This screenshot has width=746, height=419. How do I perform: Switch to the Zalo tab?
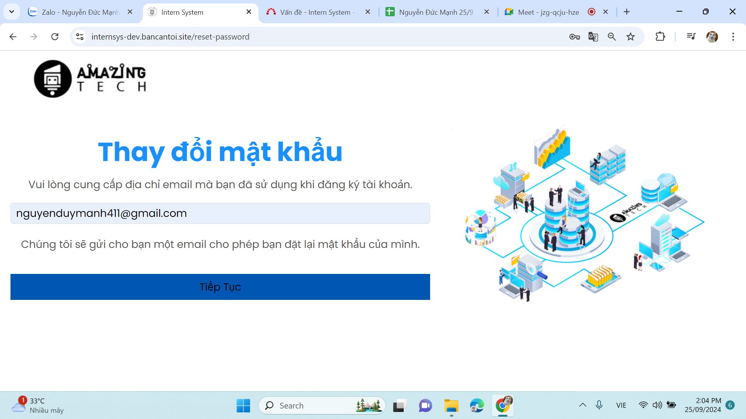(x=80, y=12)
